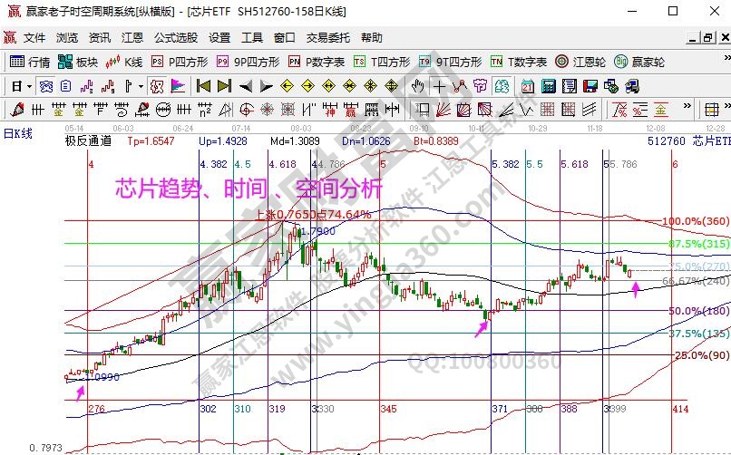Open the P数字表 number table
Screen dimensions: 731x455
tap(317, 63)
